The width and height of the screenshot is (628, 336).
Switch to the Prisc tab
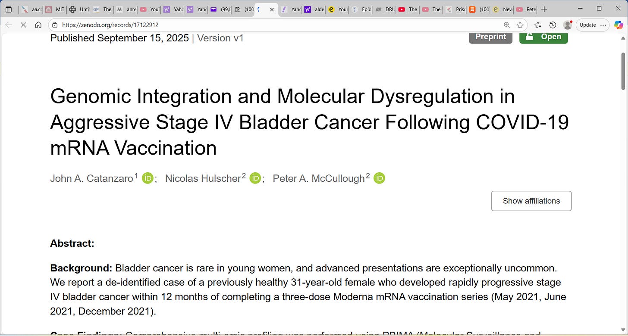455,9
